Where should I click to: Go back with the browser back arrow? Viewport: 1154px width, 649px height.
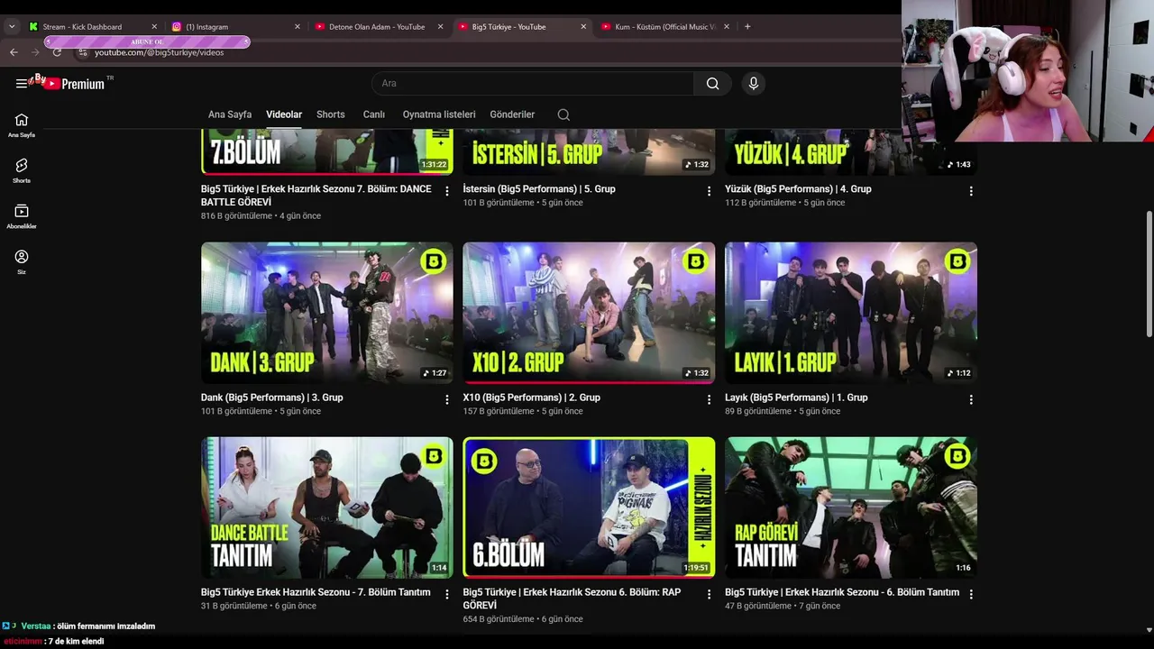click(x=14, y=52)
